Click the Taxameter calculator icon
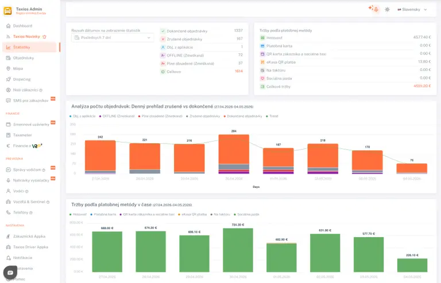 pos(8,135)
